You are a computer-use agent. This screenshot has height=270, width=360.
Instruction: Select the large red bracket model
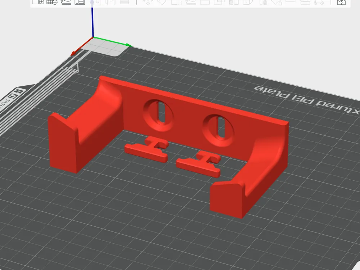tap(184, 120)
